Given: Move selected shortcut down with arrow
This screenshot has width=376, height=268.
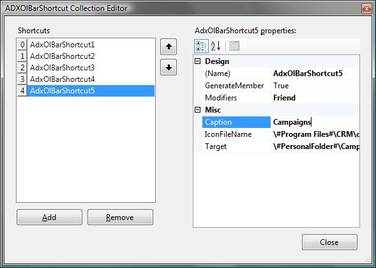Looking at the screenshot, I should pos(169,67).
